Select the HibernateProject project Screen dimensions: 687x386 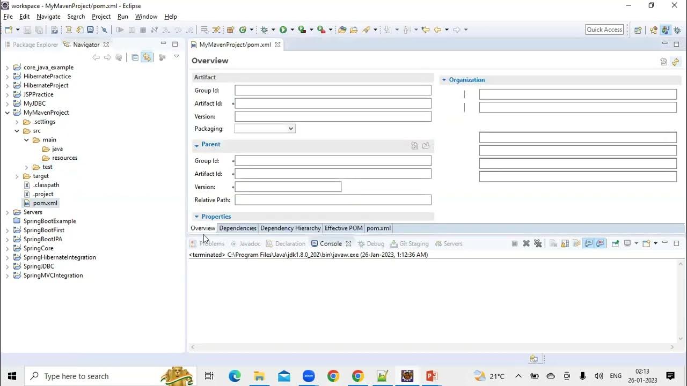point(46,85)
